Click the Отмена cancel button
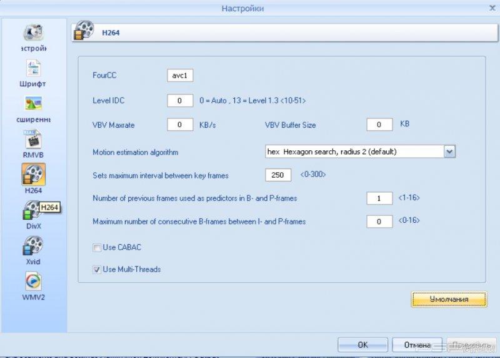 click(x=417, y=344)
